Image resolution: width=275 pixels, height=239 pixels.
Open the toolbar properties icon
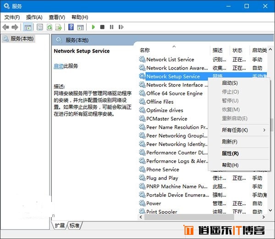tap(40, 27)
